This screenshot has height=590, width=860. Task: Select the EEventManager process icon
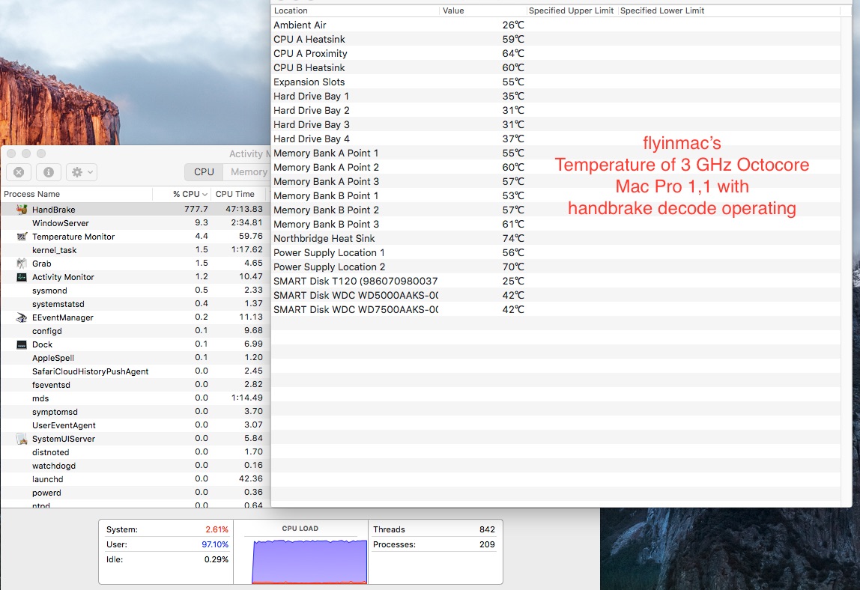[x=22, y=317]
